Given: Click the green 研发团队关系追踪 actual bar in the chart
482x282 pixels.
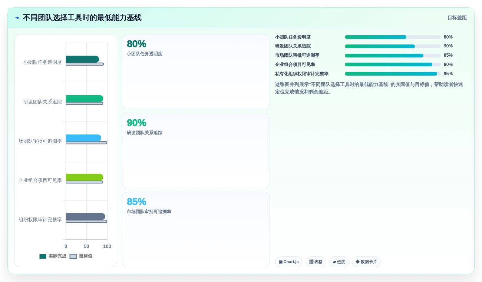Looking at the screenshot, I should click(85, 99).
